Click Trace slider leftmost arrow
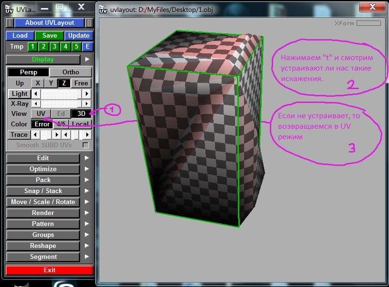This screenshot has width=389, height=287. [x=36, y=135]
